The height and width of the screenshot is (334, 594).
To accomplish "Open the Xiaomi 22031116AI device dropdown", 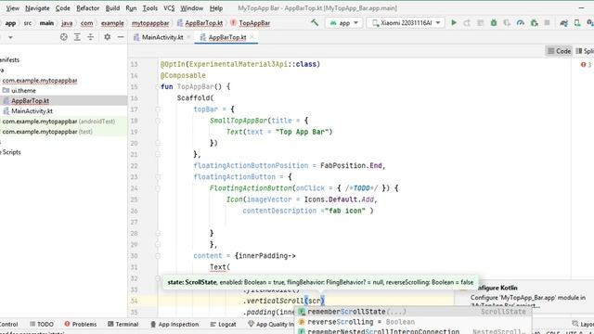I will (406, 22).
